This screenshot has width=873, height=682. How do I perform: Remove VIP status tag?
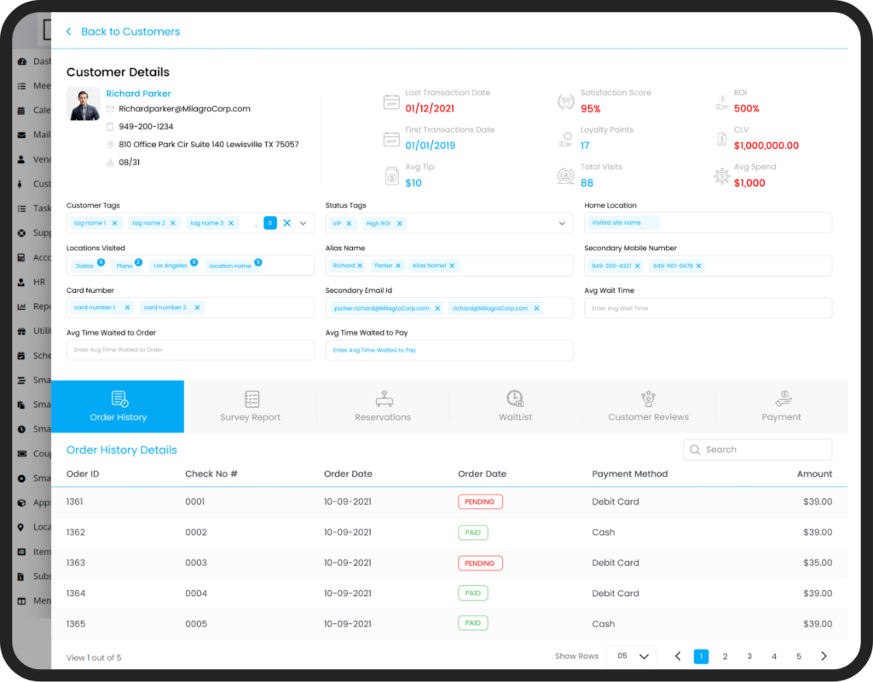coord(349,223)
